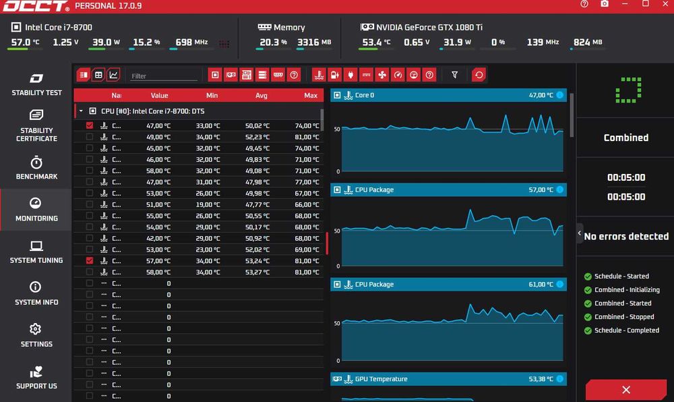Toggle the unknown sensor type filter icon
Image resolution: width=674 pixels, height=402 pixels.
tap(429, 75)
